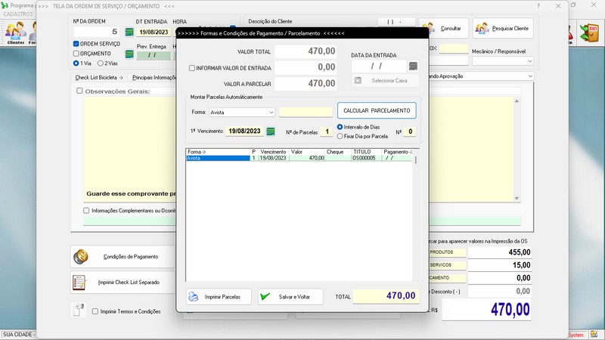
Task: Open the CADASTROS menu
Action: 19,14
